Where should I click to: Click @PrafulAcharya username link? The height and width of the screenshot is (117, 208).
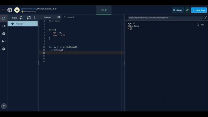click(x=29, y=9)
